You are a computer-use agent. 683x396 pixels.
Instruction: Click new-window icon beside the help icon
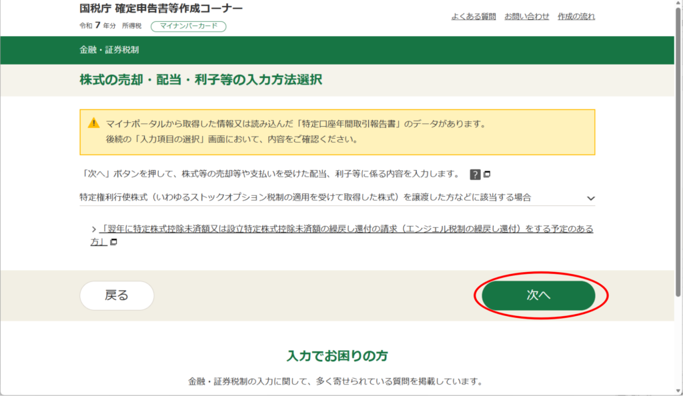(487, 175)
